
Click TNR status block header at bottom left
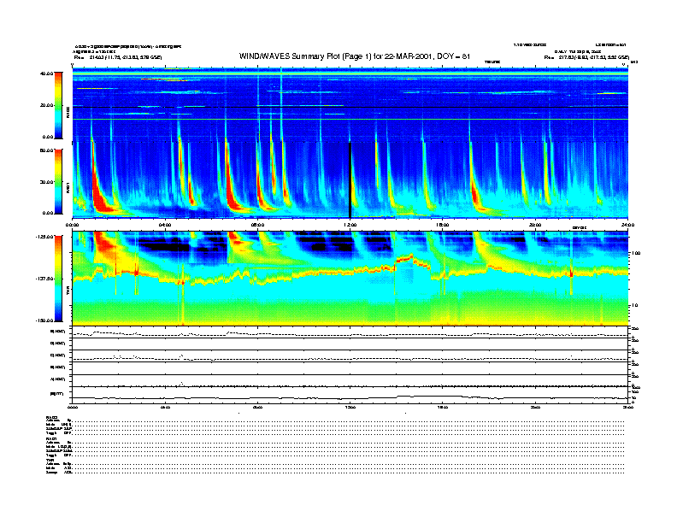pyautogui.click(x=50, y=460)
